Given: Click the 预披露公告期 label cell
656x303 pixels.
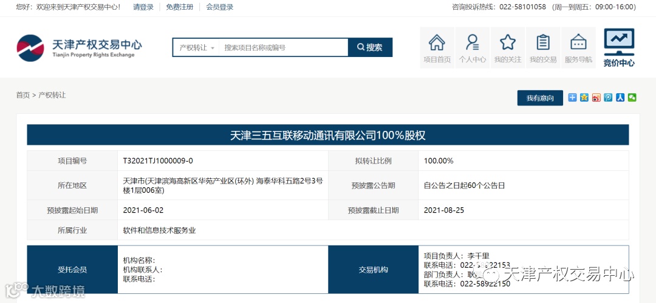Looking at the screenshot, I should 373,185.
